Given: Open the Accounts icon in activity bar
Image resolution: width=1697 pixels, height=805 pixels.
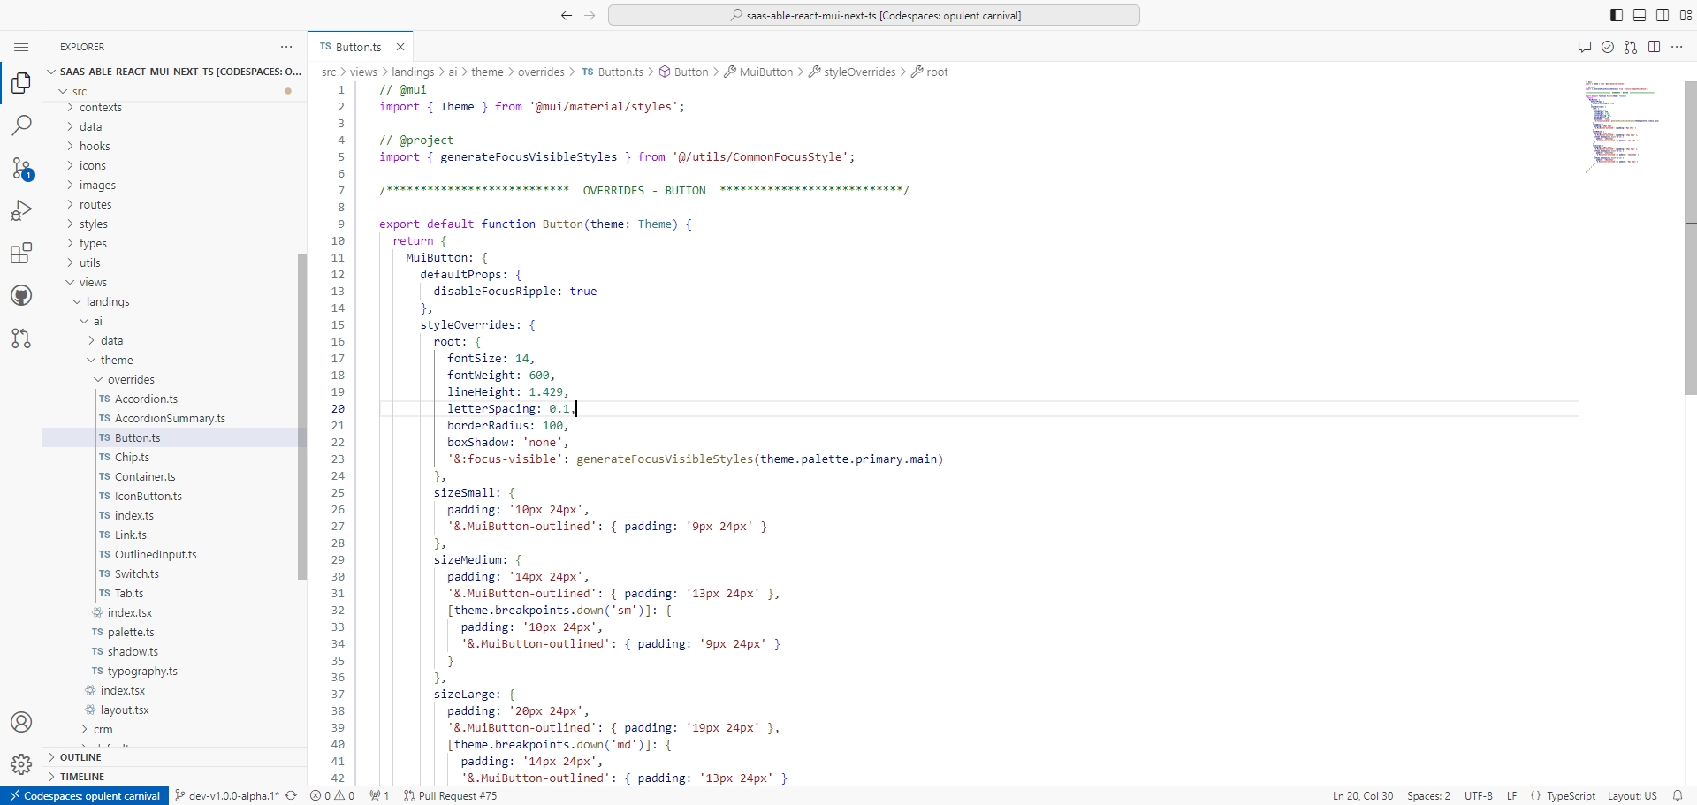Looking at the screenshot, I should [x=21, y=722].
